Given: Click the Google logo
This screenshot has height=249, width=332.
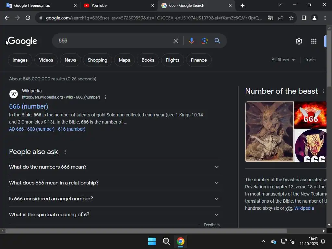Looking at the screenshot, I should pos(22,41).
